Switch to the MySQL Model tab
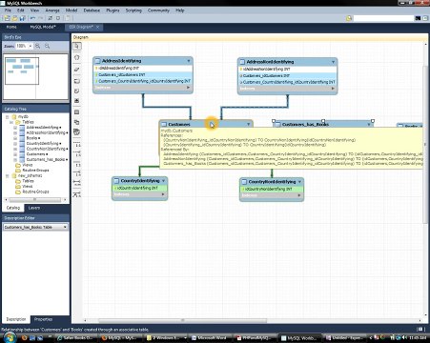The height and width of the screenshot is (343, 430). (43, 27)
